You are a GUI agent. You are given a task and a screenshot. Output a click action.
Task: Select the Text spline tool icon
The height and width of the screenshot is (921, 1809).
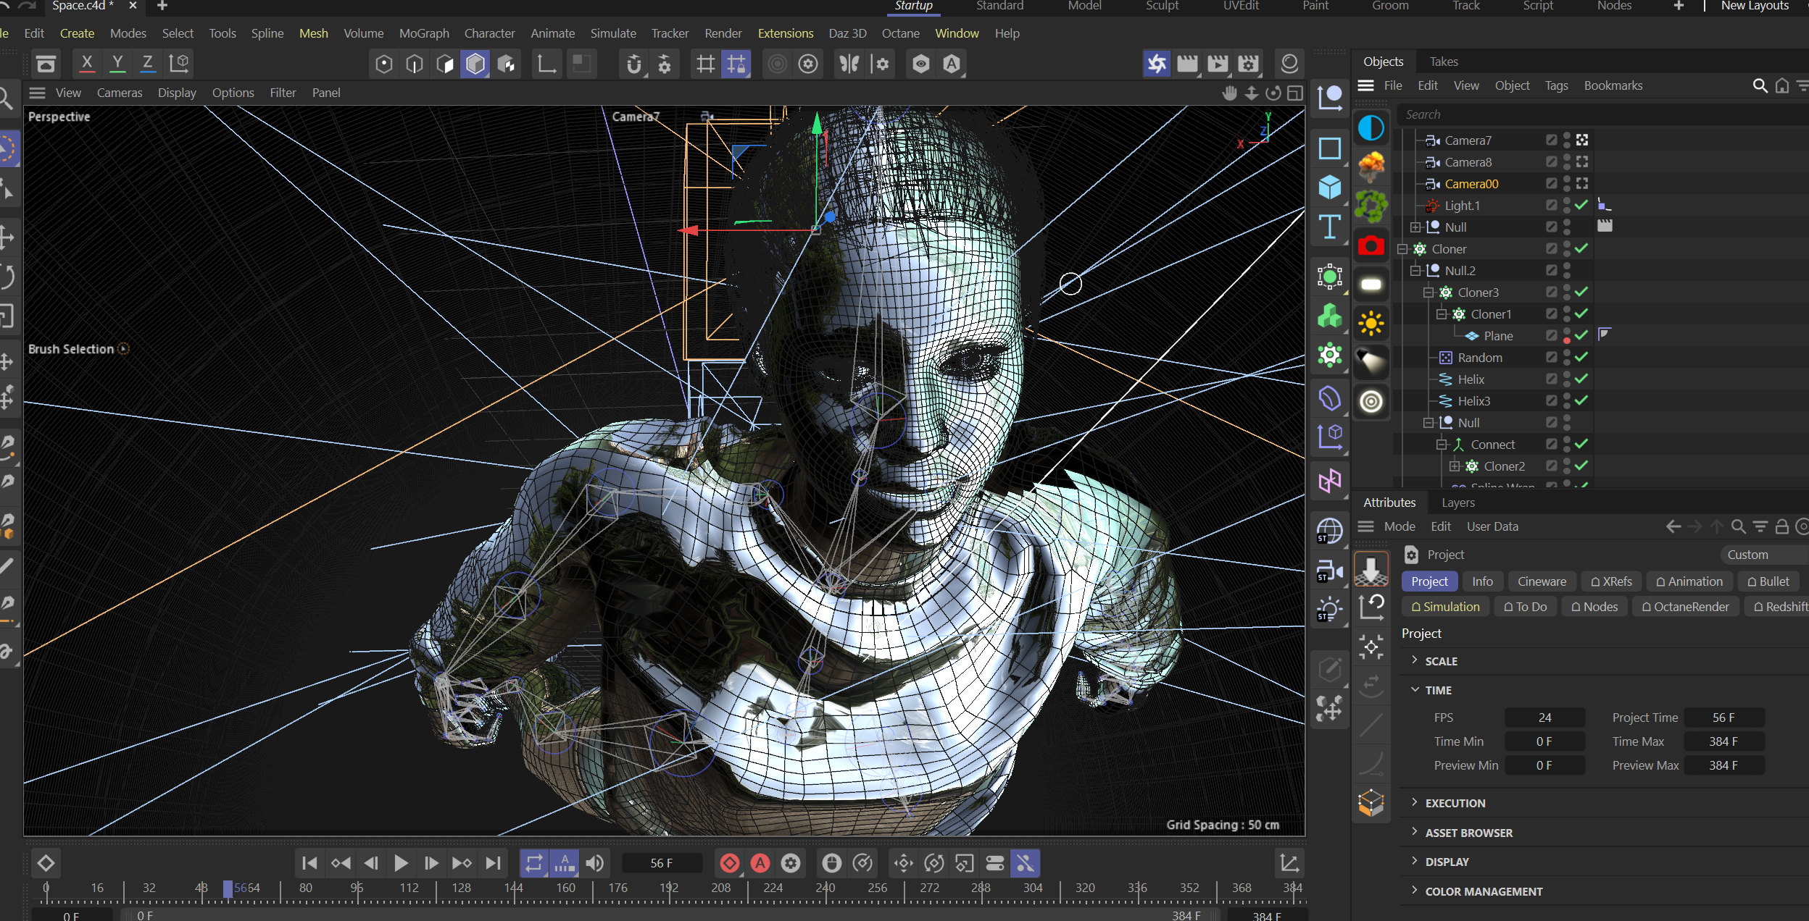[x=1329, y=227]
